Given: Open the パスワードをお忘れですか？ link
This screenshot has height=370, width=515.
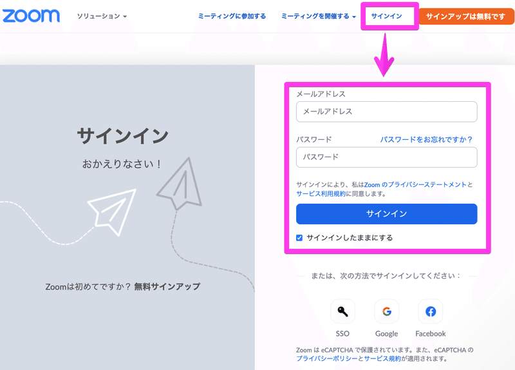Looking at the screenshot, I should click(426, 139).
